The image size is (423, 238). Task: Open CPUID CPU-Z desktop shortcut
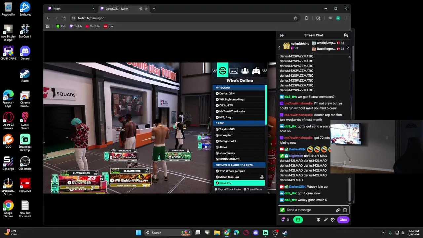point(8,53)
